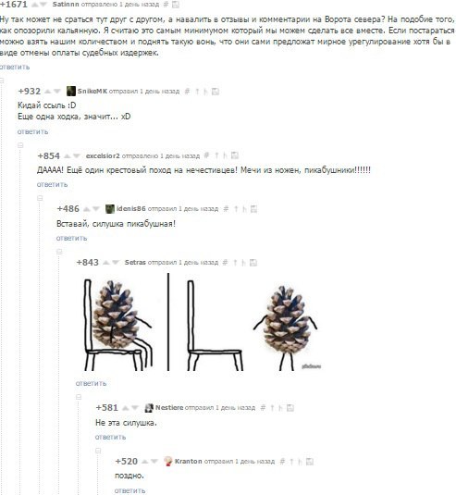Toggle save icon on Satinnn's top comment
456x495 pixels.
176,5
